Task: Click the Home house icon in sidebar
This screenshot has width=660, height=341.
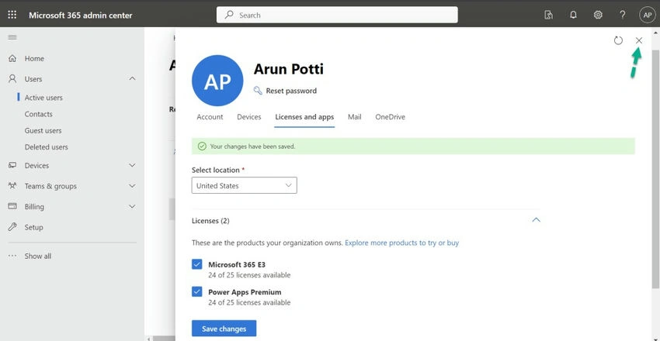Action: pyautogui.click(x=12, y=58)
